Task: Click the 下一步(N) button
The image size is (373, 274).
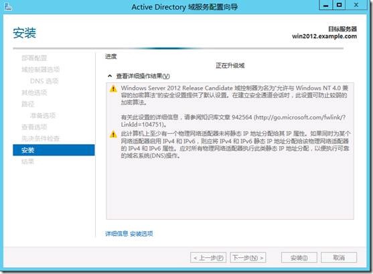Action: click(248, 257)
